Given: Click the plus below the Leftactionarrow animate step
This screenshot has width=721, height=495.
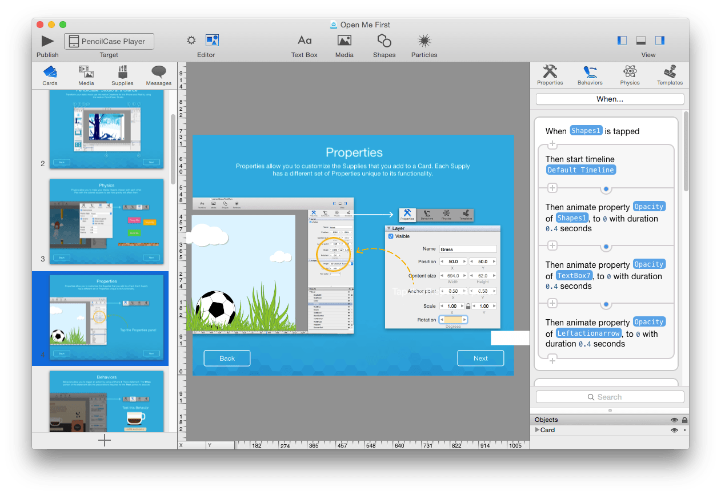Looking at the screenshot, I should click(x=552, y=359).
